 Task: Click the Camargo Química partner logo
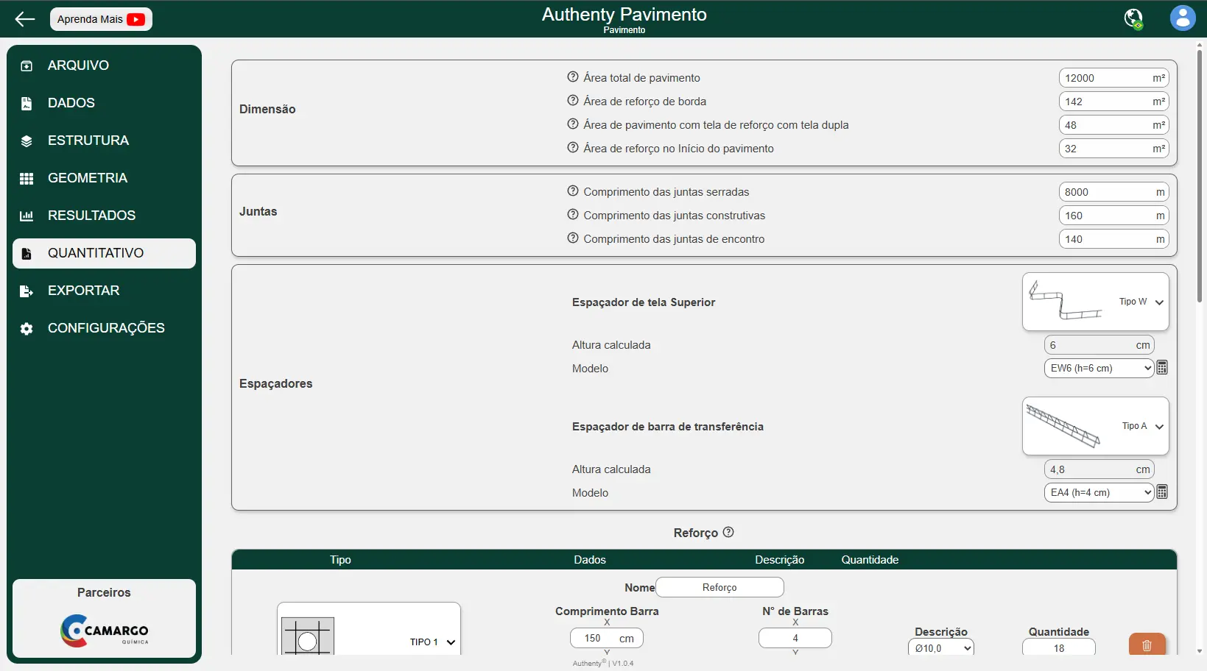click(105, 631)
